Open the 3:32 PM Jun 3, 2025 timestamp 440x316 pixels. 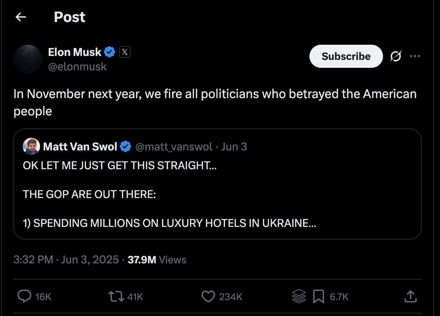click(x=66, y=260)
